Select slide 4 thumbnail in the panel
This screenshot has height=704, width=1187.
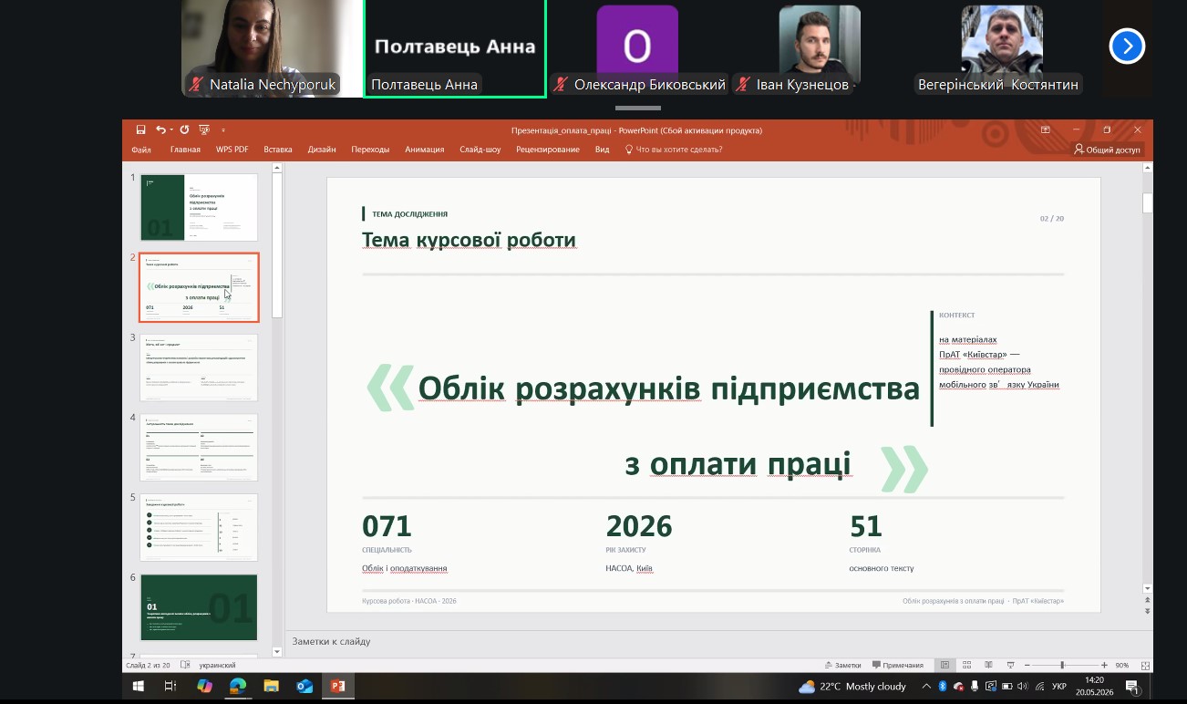pos(199,447)
